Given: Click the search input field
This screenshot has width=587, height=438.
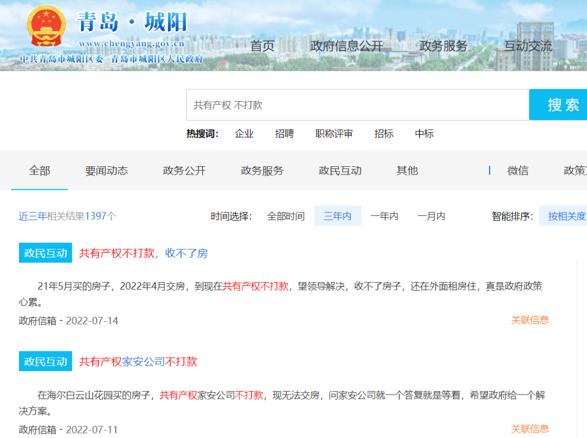Looking at the screenshot, I should pos(358,105).
